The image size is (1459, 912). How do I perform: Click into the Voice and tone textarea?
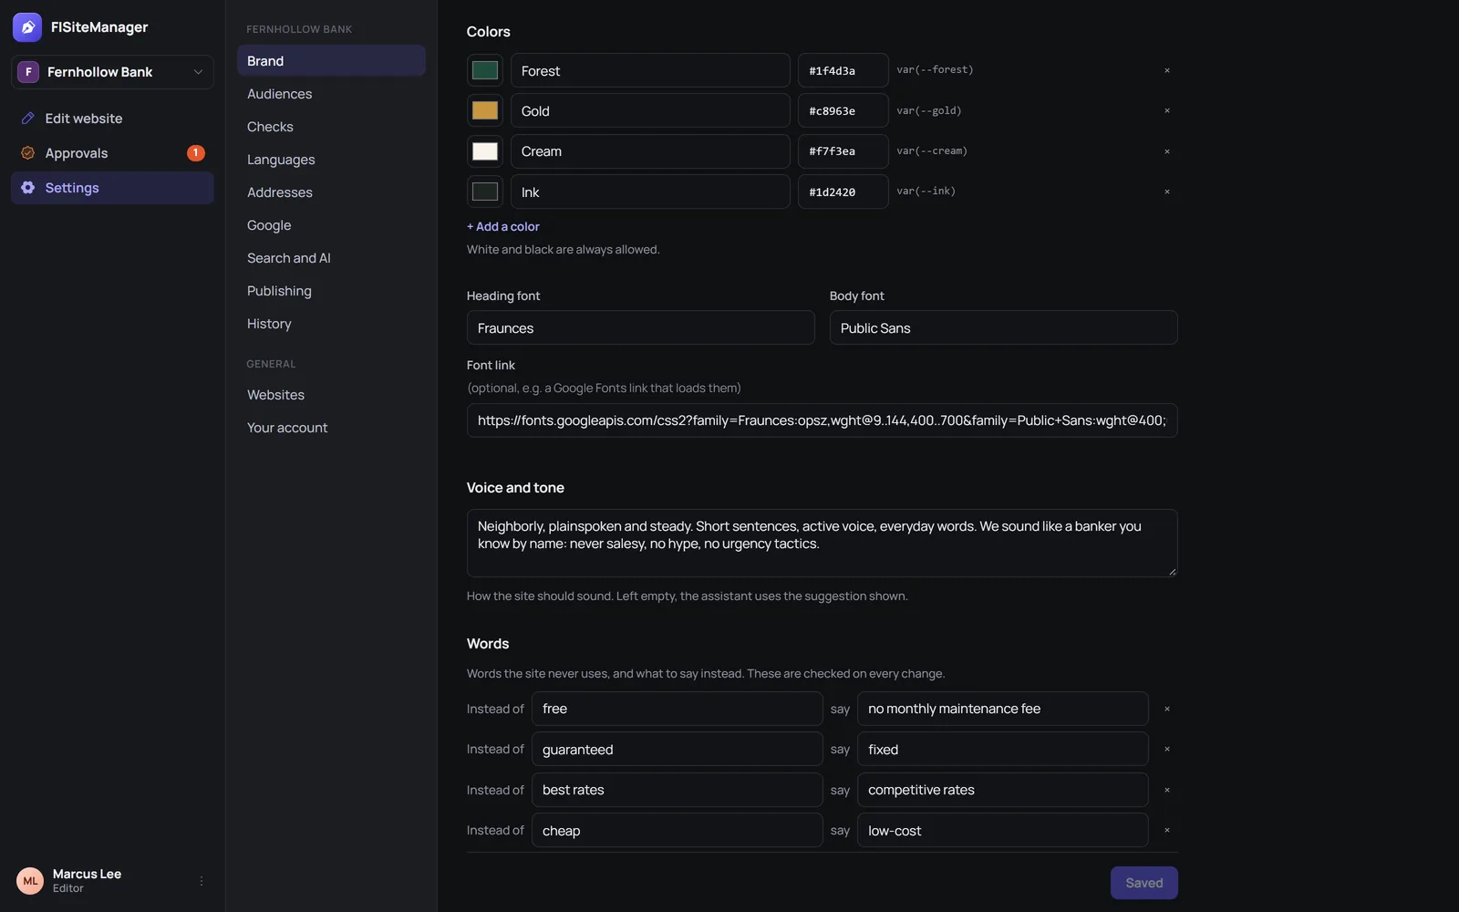tap(823, 543)
